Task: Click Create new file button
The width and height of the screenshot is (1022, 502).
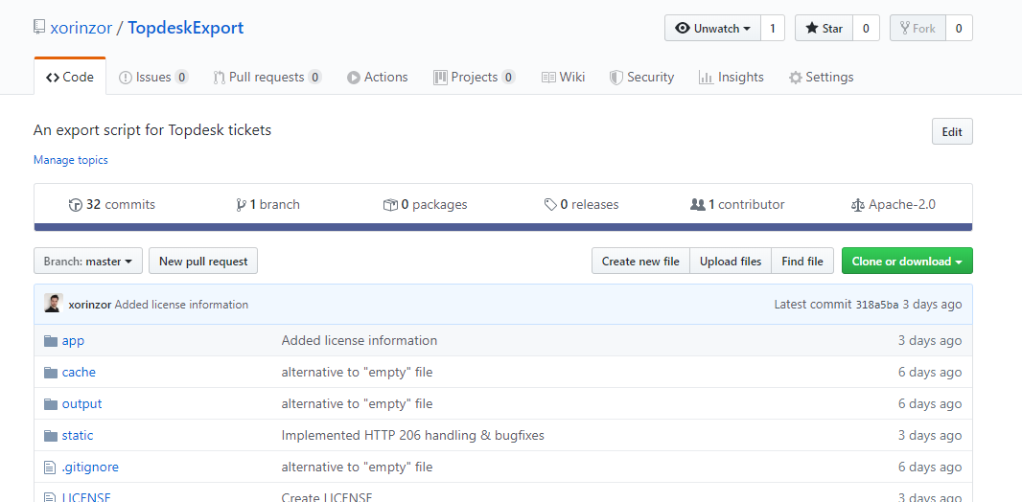Action: pos(640,262)
